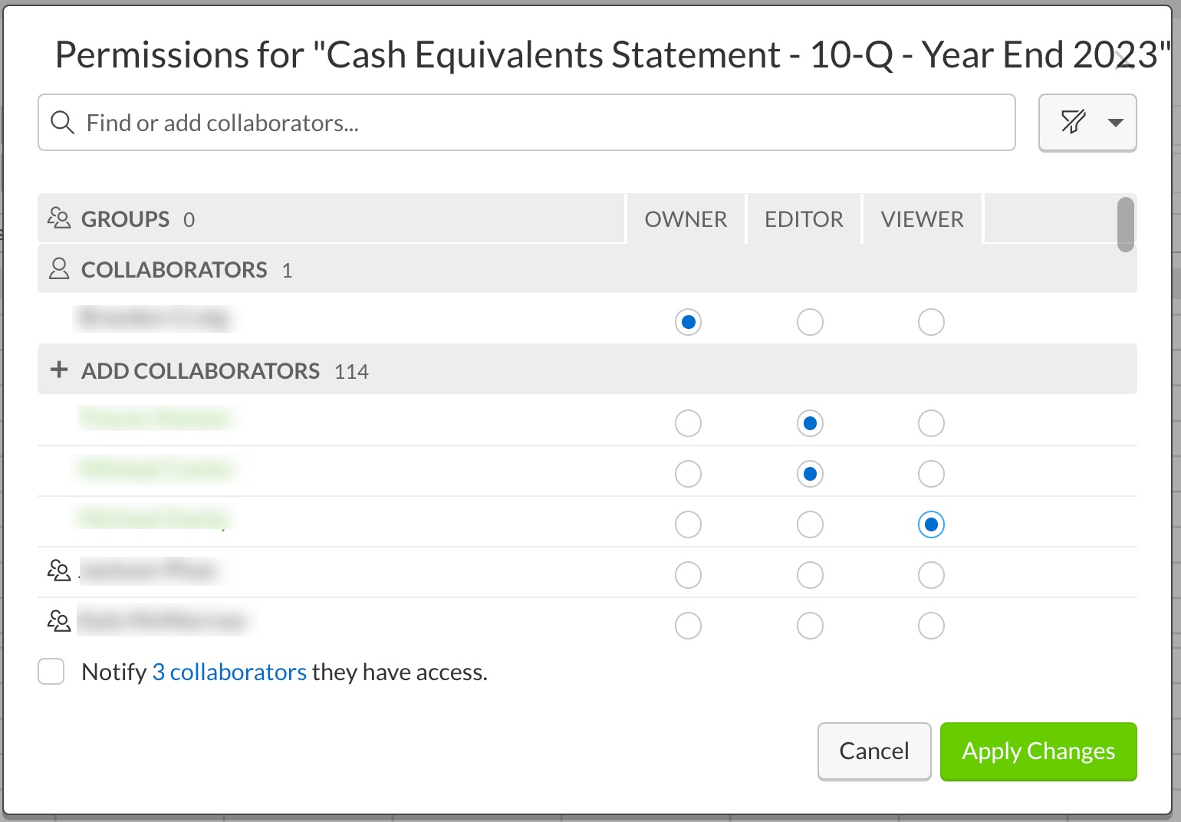This screenshot has width=1181, height=822.
Task: Open the filter dropdown arrow
Action: click(1116, 123)
